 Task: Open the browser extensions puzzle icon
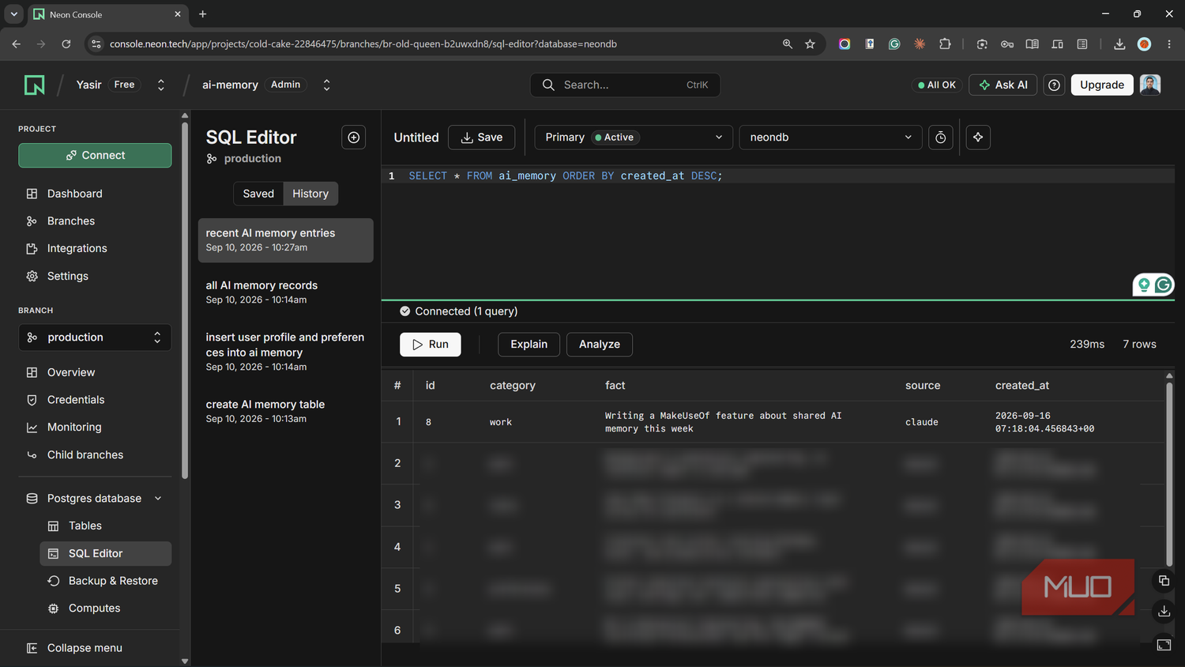945,44
